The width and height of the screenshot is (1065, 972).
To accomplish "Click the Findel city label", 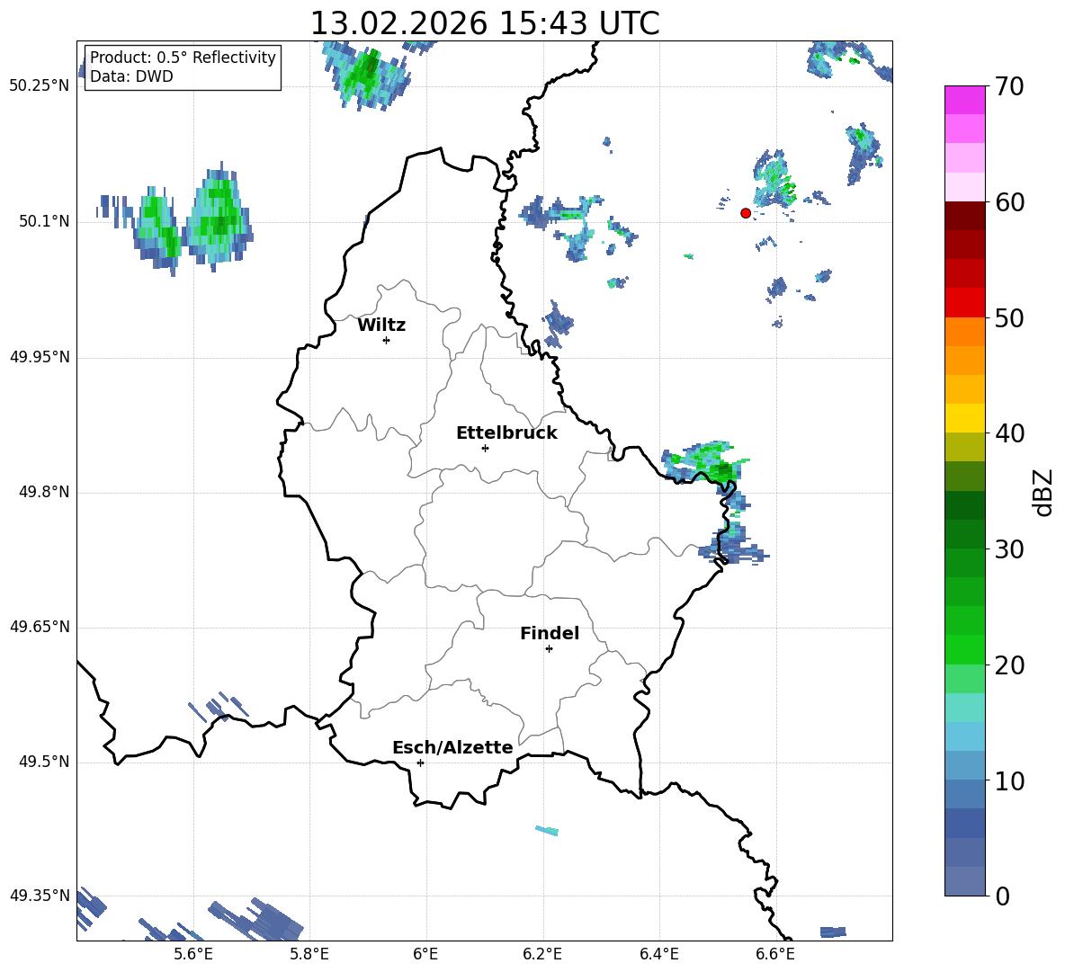I will tap(550, 633).
